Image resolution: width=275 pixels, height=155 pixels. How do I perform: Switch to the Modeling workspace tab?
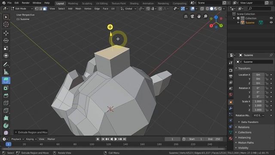click(x=73, y=3)
